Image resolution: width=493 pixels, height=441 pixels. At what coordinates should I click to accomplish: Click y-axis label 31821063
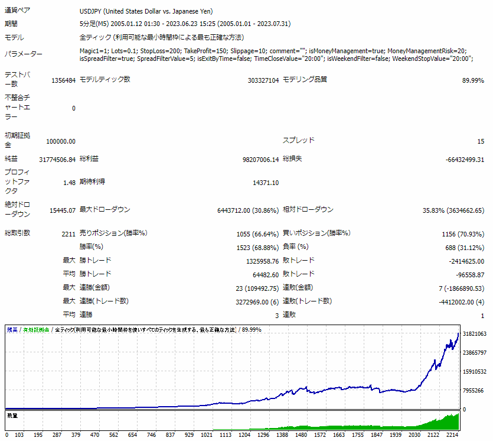click(475, 333)
